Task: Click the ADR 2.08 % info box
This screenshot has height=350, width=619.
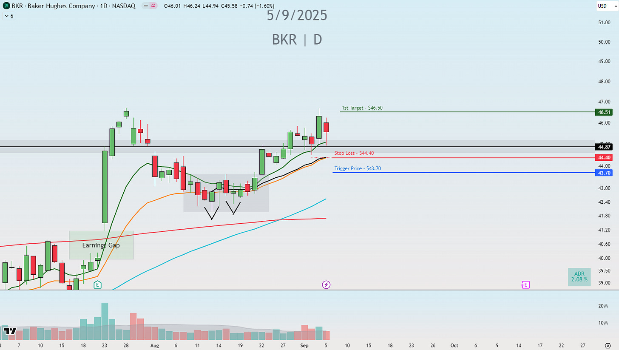Action: (x=579, y=276)
